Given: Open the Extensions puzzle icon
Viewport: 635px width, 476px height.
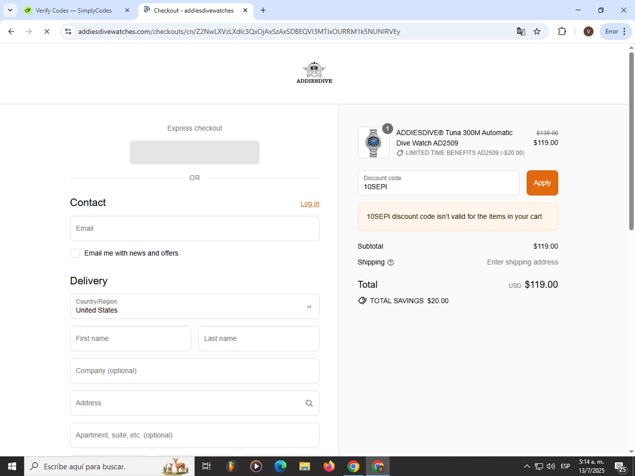Looking at the screenshot, I should (562, 31).
